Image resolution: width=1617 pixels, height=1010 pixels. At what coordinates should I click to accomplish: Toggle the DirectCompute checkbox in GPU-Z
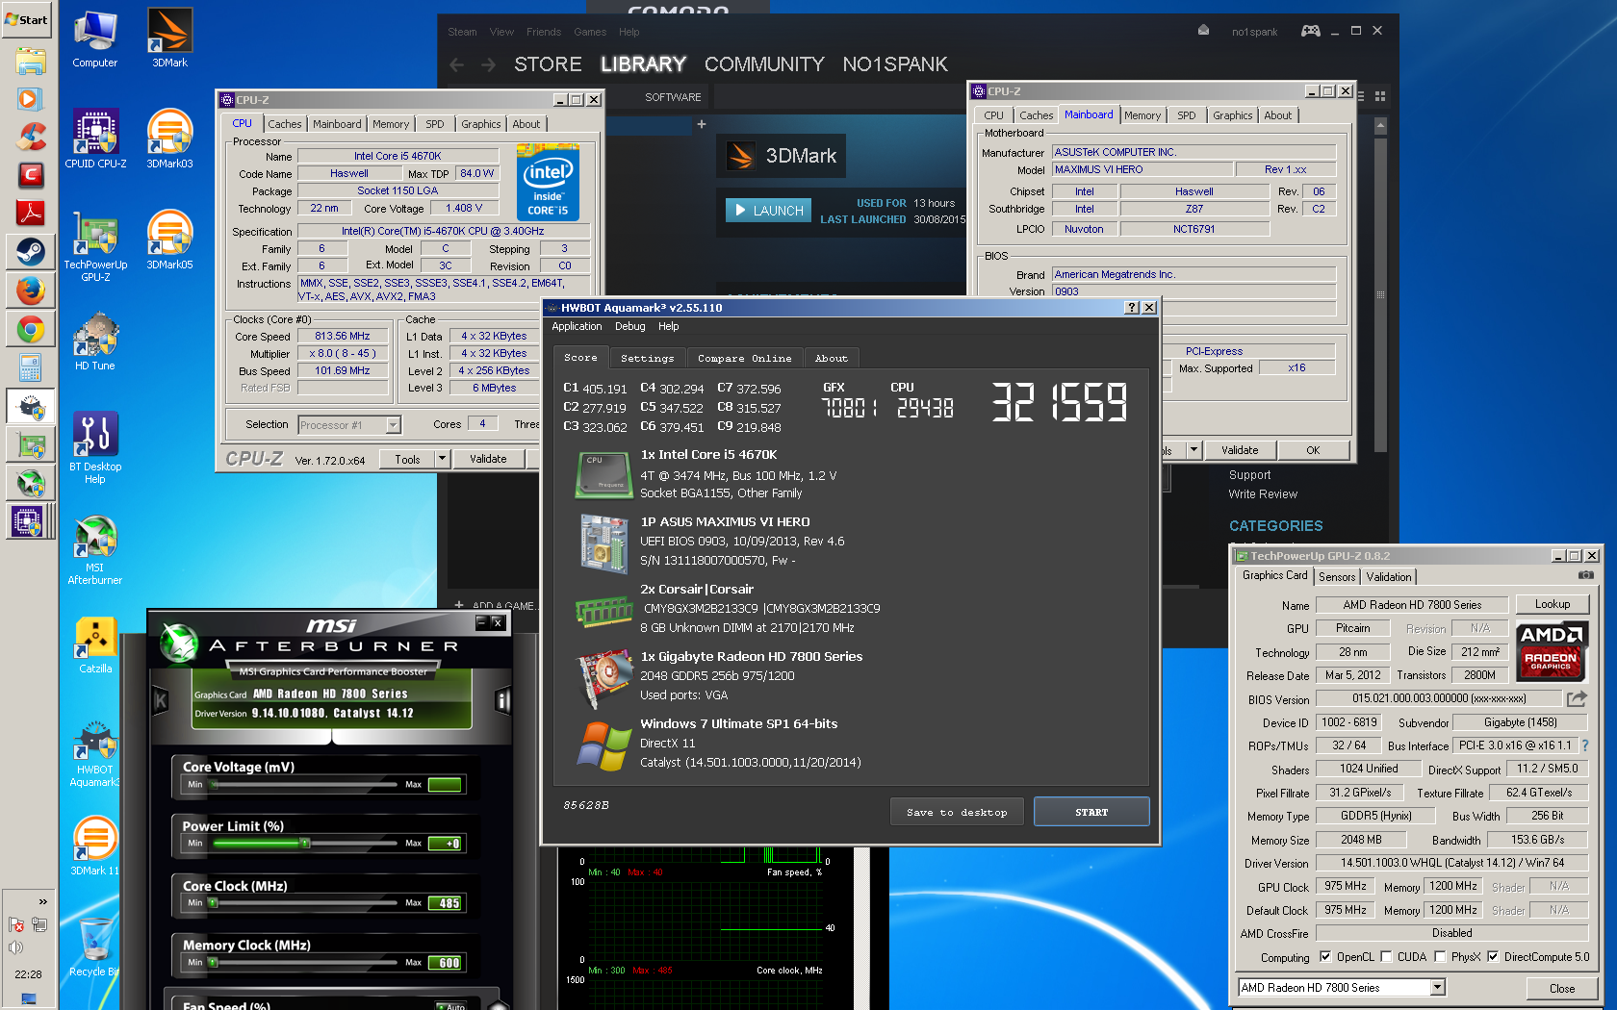pyautogui.click(x=1493, y=956)
